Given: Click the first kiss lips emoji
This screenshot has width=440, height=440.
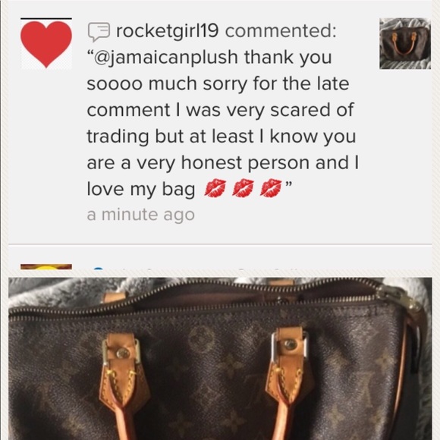Looking at the screenshot, I should point(215,187).
